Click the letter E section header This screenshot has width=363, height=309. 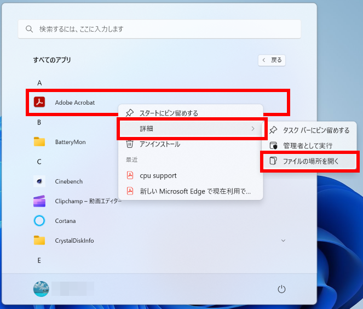point(39,260)
